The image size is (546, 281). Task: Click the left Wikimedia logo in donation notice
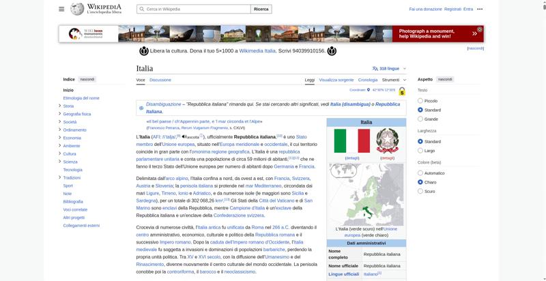144,51
